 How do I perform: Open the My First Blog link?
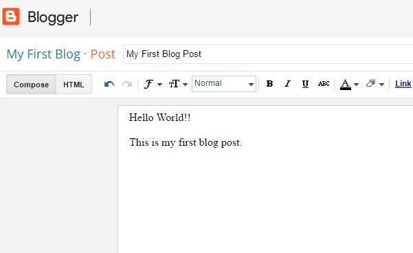tap(43, 54)
